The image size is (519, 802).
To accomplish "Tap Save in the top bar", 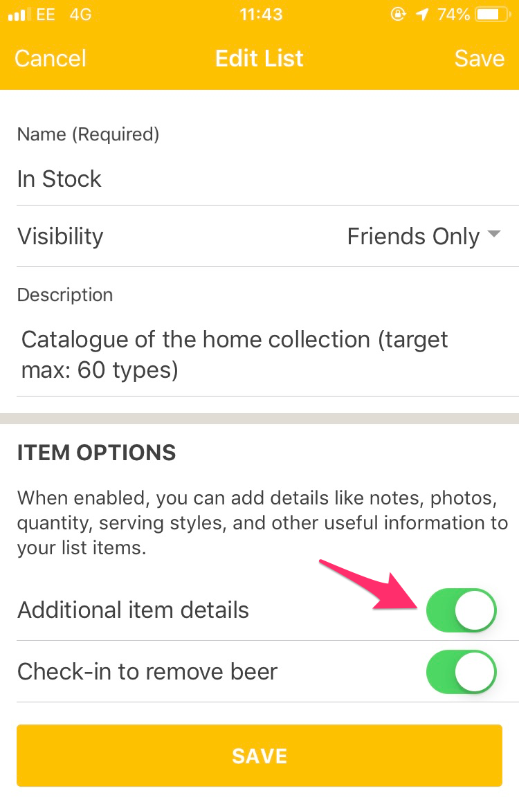I will [x=479, y=58].
